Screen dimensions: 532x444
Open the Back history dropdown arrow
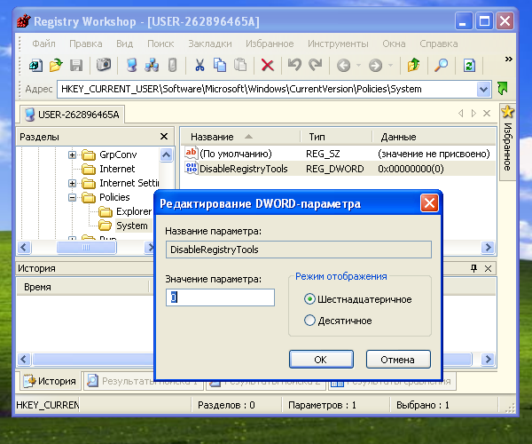pyautogui.click(x=358, y=65)
